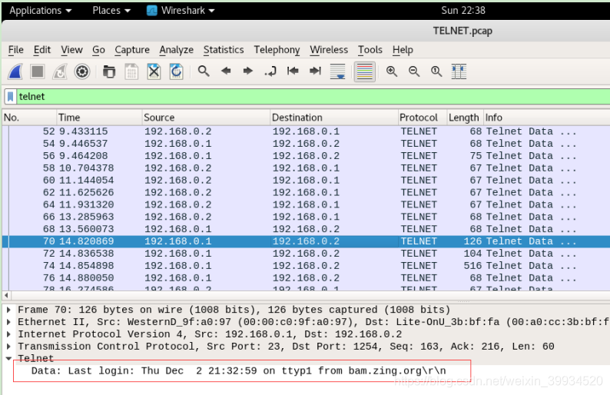
Task: Sort packets by the Source column
Action: [x=206, y=118]
